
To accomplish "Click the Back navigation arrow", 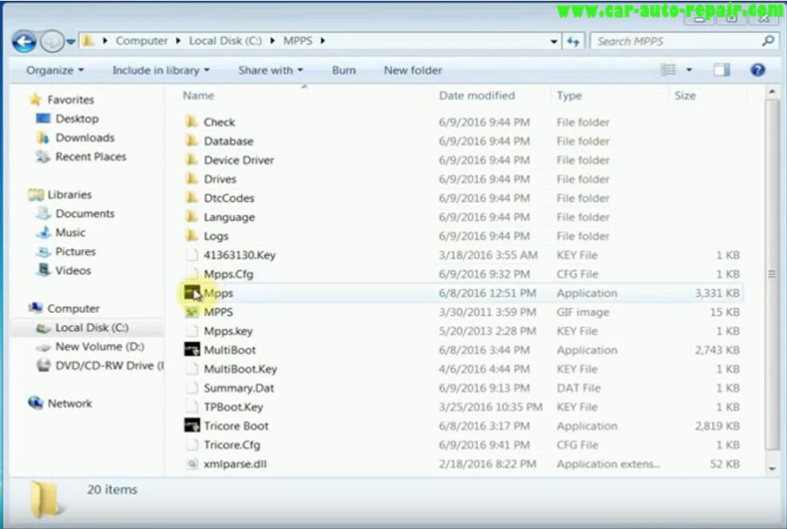I will (x=24, y=41).
